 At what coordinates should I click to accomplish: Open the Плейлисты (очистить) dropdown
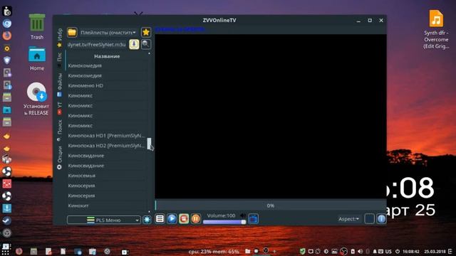point(108,33)
